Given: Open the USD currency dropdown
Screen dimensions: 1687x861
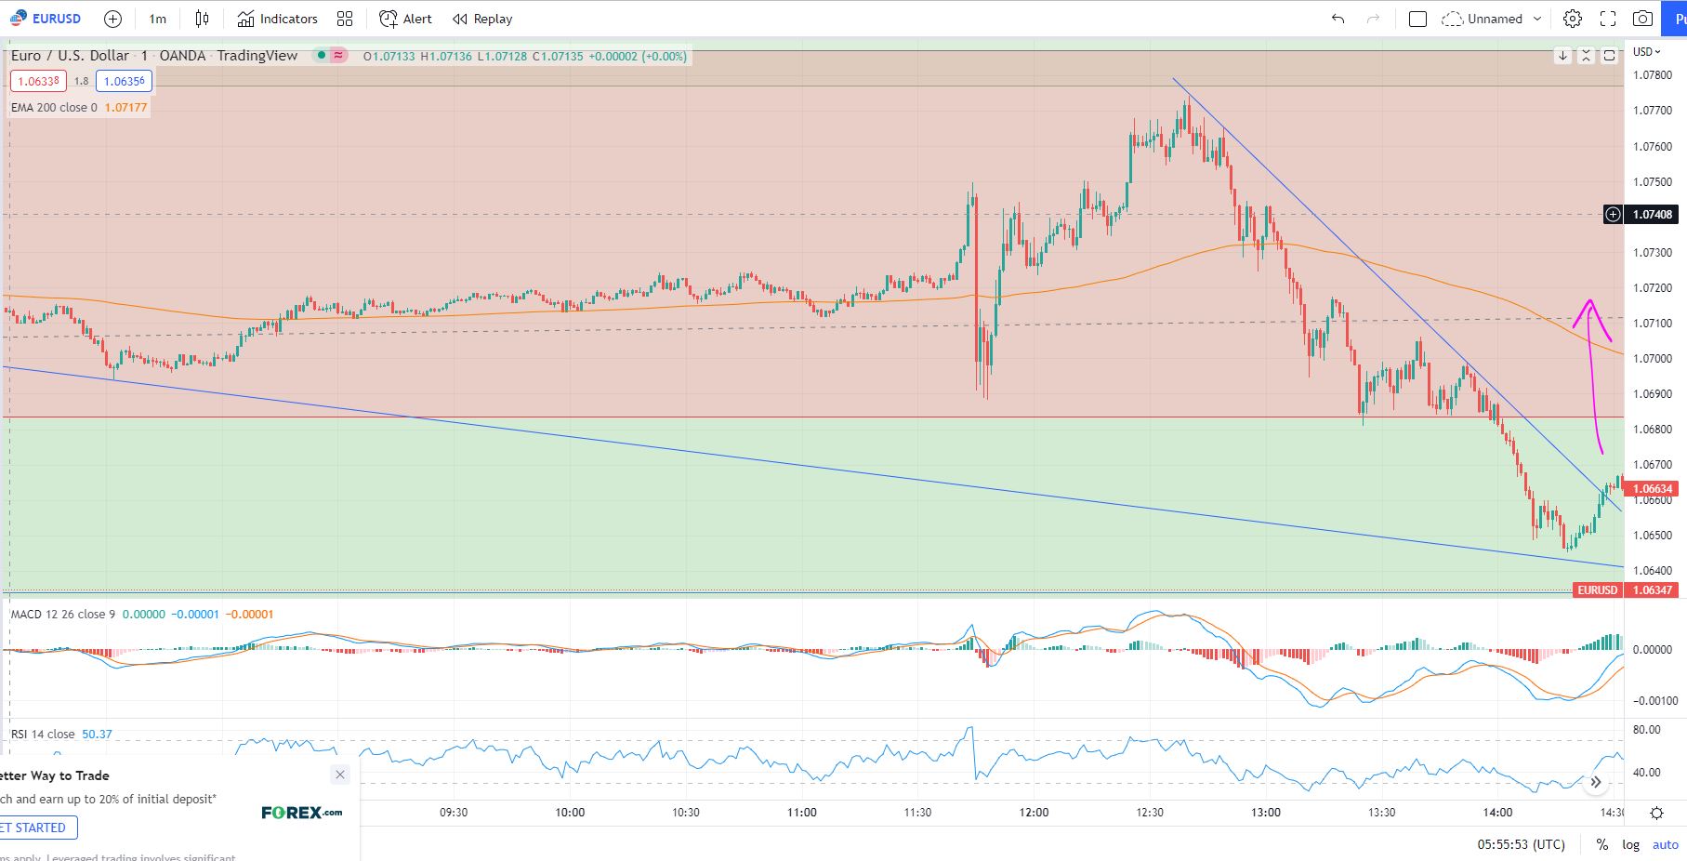Looking at the screenshot, I should (1645, 52).
